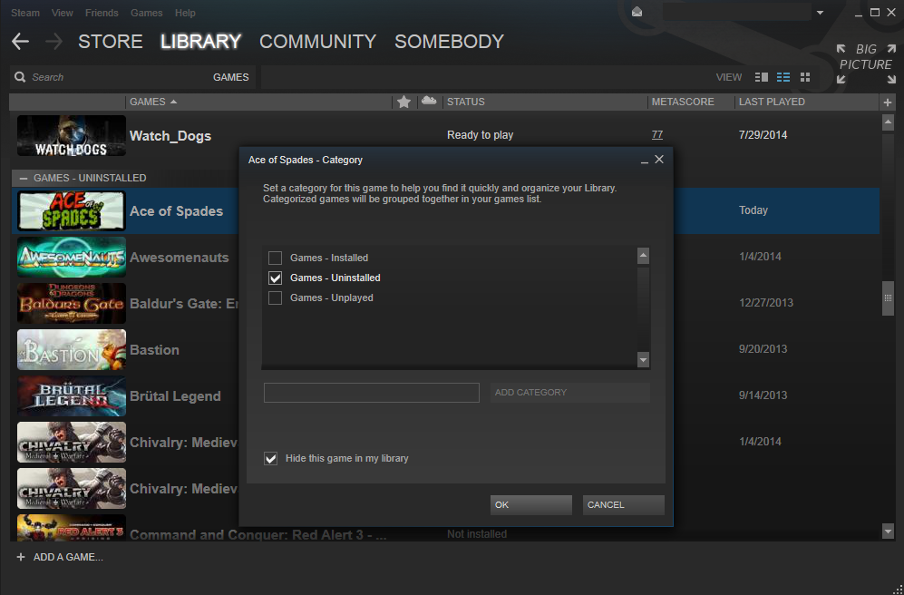Image resolution: width=904 pixels, height=595 pixels.
Task: Select the Awesomenauts game title
Action: 180,258
